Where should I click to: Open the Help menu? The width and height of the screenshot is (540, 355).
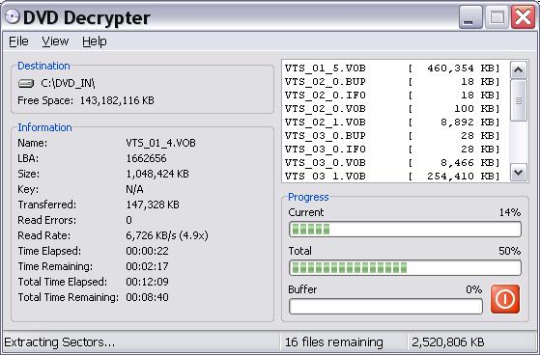(95, 41)
